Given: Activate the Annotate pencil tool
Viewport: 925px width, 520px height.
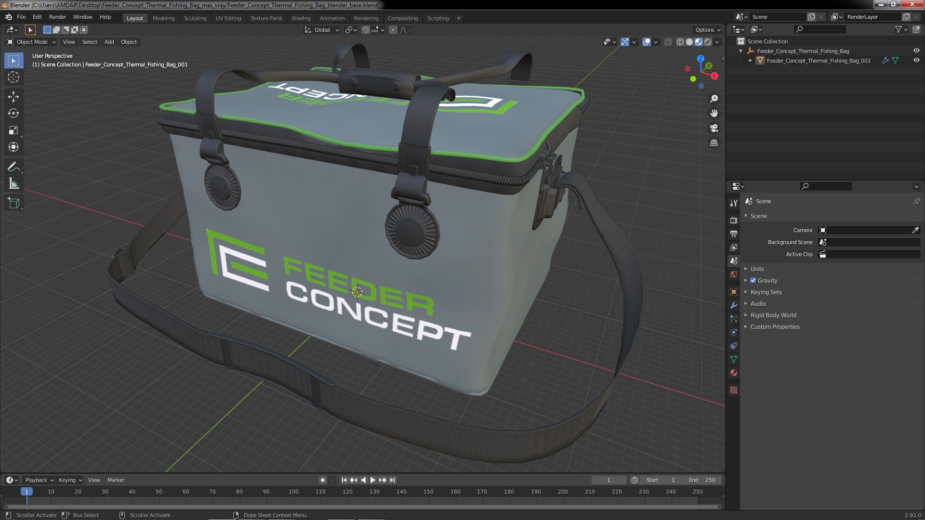Looking at the screenshot, I should (x=13, y=167).
